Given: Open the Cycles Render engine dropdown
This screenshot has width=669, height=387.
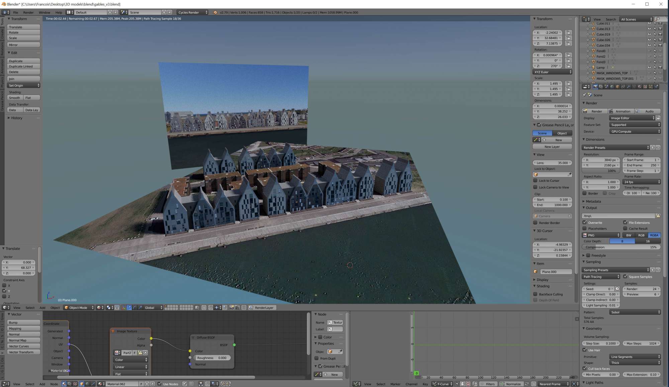Looking at the screenshot, I should pos(192,12).
